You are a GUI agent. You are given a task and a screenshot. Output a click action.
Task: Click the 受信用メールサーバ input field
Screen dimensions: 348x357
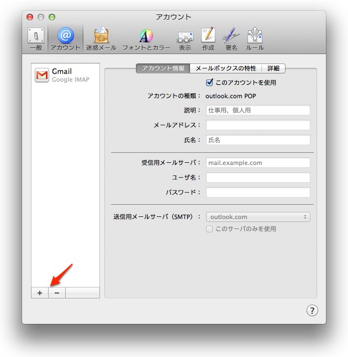[258, 163]
